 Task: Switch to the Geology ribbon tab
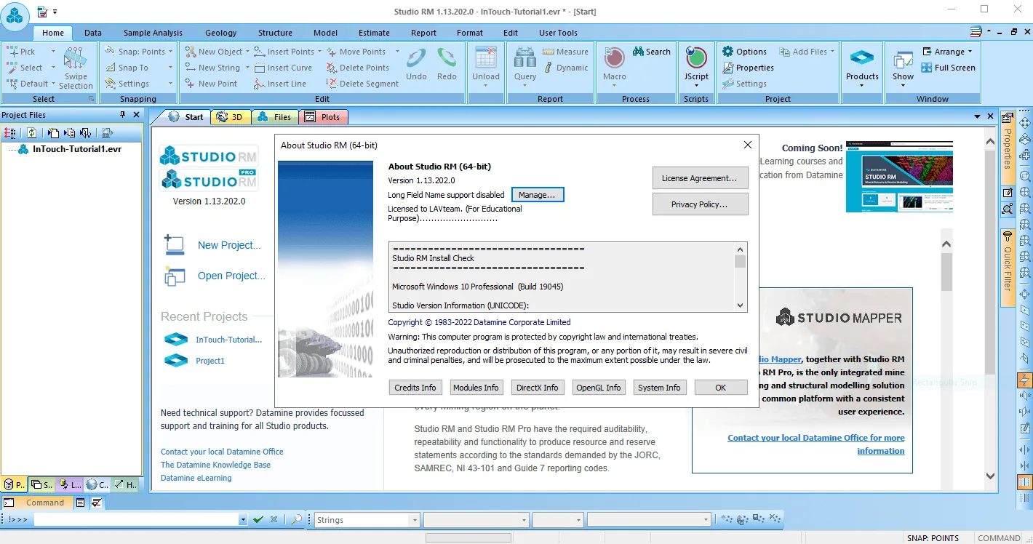220,33
